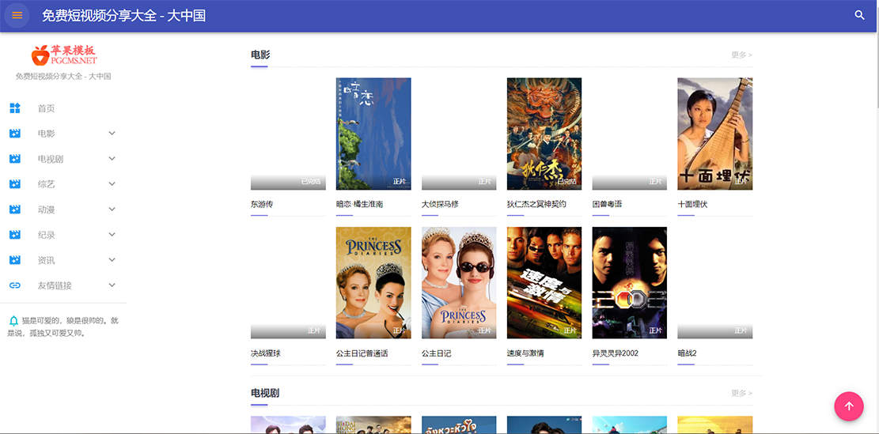Expand the 纪录 sidebar submenu chevron

click(x=112, y=235)
